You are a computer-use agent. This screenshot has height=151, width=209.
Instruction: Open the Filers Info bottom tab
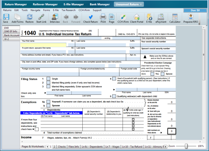pyautogui.click(x=74, y=147)
